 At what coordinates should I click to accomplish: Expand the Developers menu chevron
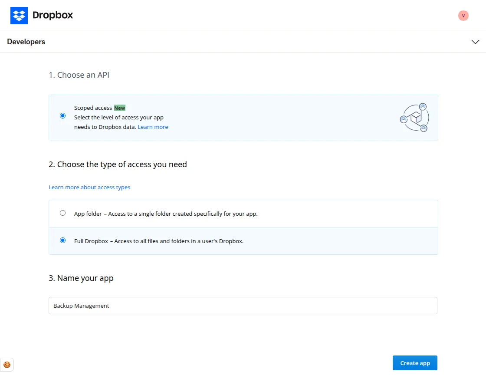tap(475, 42)
